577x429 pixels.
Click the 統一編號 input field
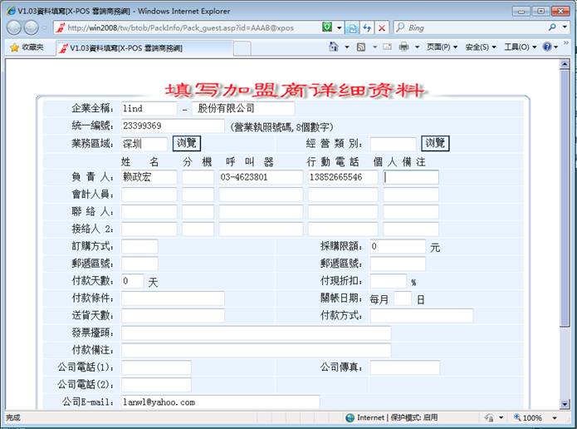(x=173, y=126)
